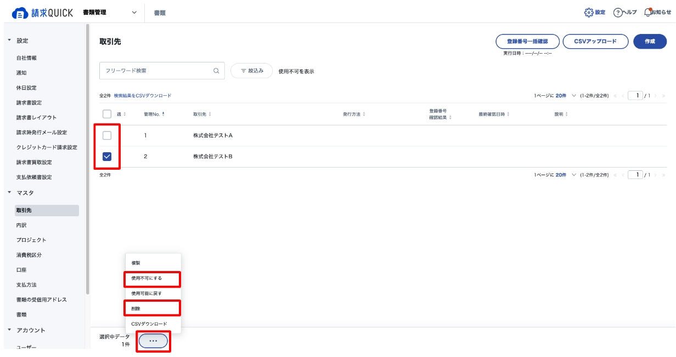Open 消費税区分 in the sidebar
676x357 pixels.
[29, 255]
